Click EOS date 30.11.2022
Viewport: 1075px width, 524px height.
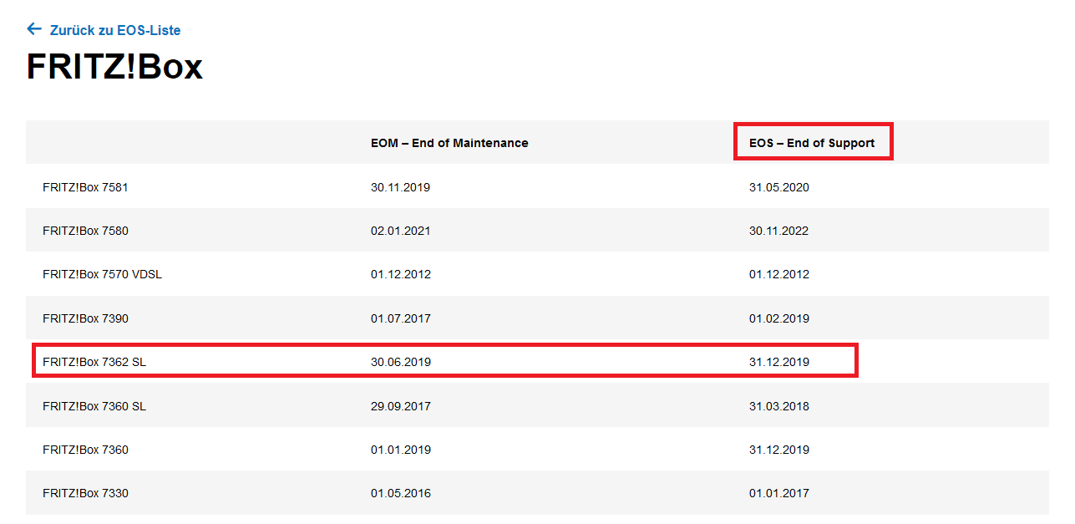click(779, 231)
